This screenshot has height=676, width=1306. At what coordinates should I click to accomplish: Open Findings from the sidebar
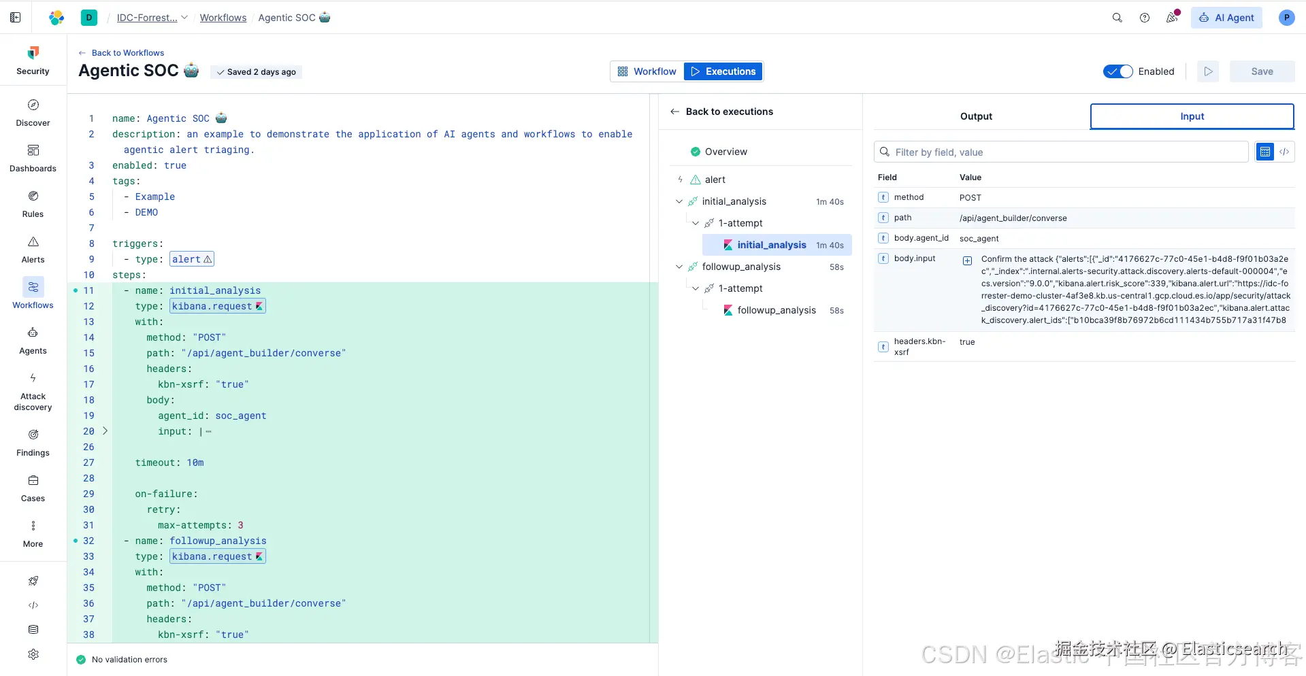pyautogui.click(x=33, y=443)
